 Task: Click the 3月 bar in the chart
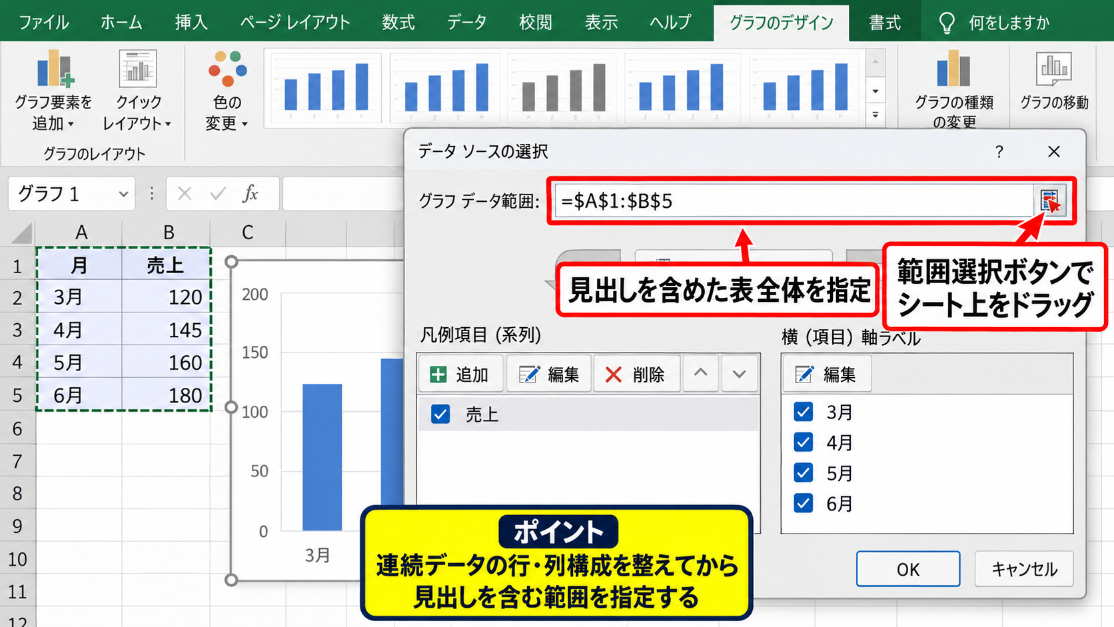[322, 457]
